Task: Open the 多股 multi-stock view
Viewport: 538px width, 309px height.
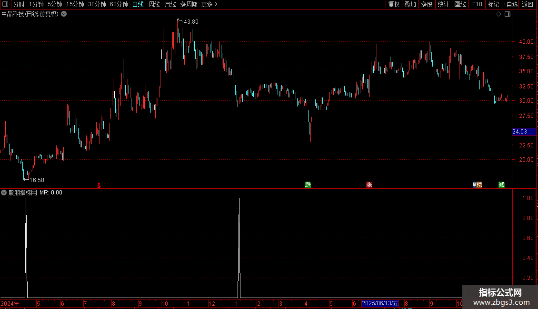Action: point(427,4)
